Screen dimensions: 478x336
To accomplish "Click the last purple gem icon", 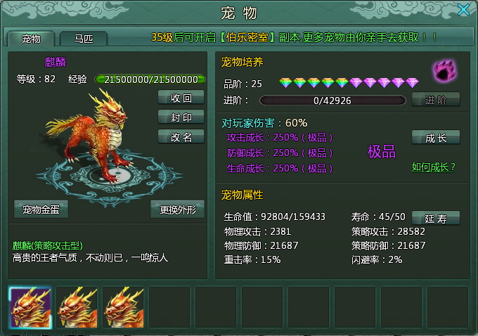I will (x=412, y=83).
